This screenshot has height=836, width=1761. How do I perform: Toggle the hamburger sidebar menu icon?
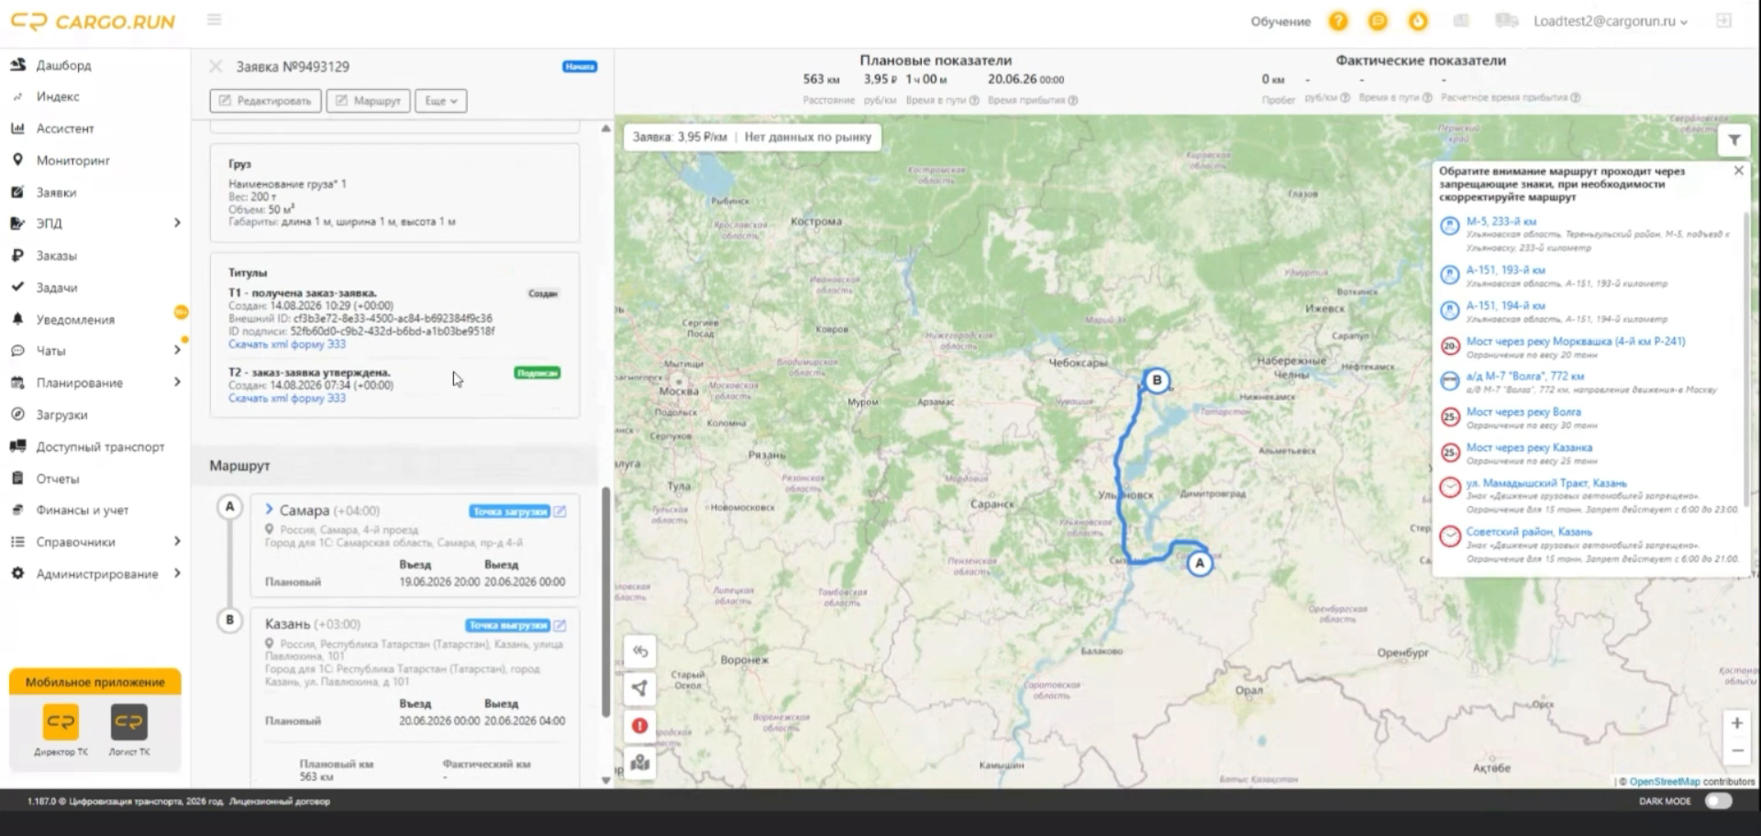tap(214, 19)
